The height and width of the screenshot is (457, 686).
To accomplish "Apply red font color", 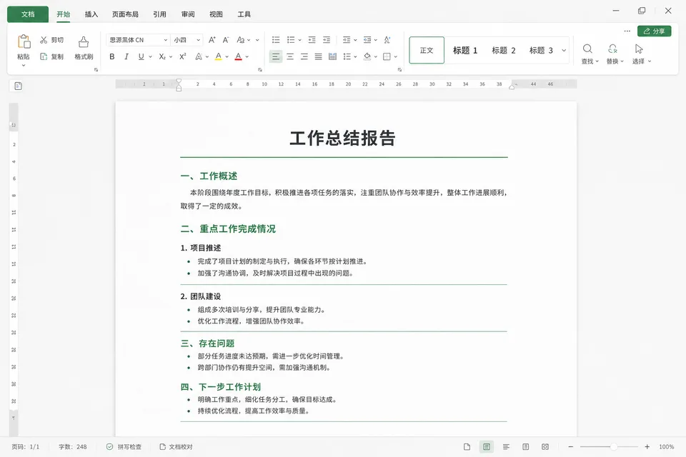I will pyautogui.click(x=239, y=56).
